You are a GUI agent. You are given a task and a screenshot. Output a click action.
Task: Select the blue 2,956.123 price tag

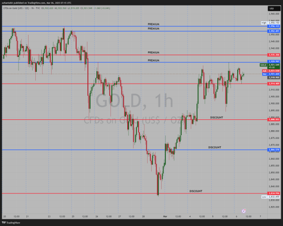click(x=274, y=26)
